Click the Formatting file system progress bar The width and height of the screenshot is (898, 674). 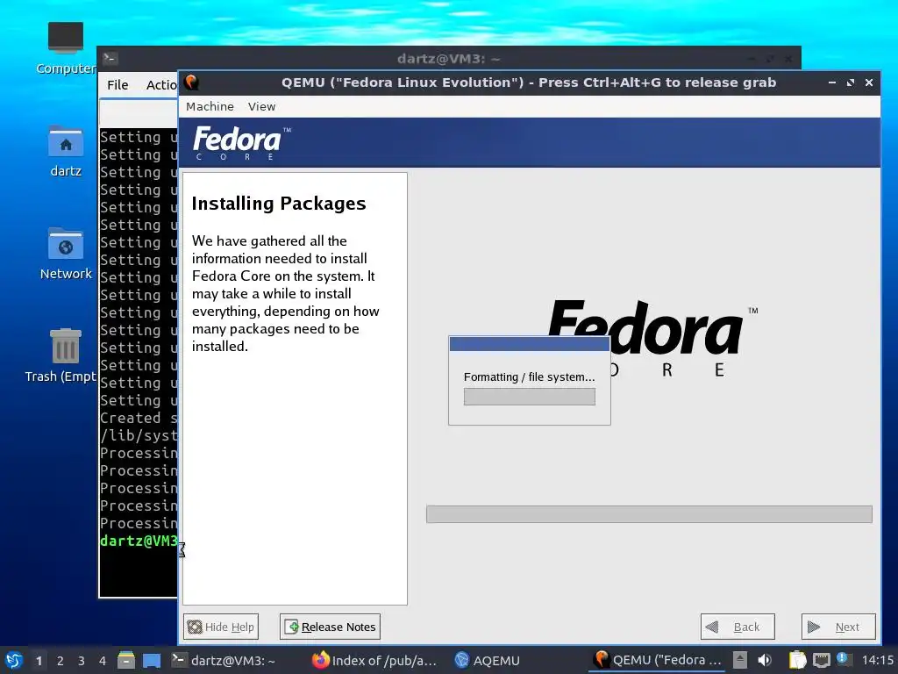click(x=529, y=397)
